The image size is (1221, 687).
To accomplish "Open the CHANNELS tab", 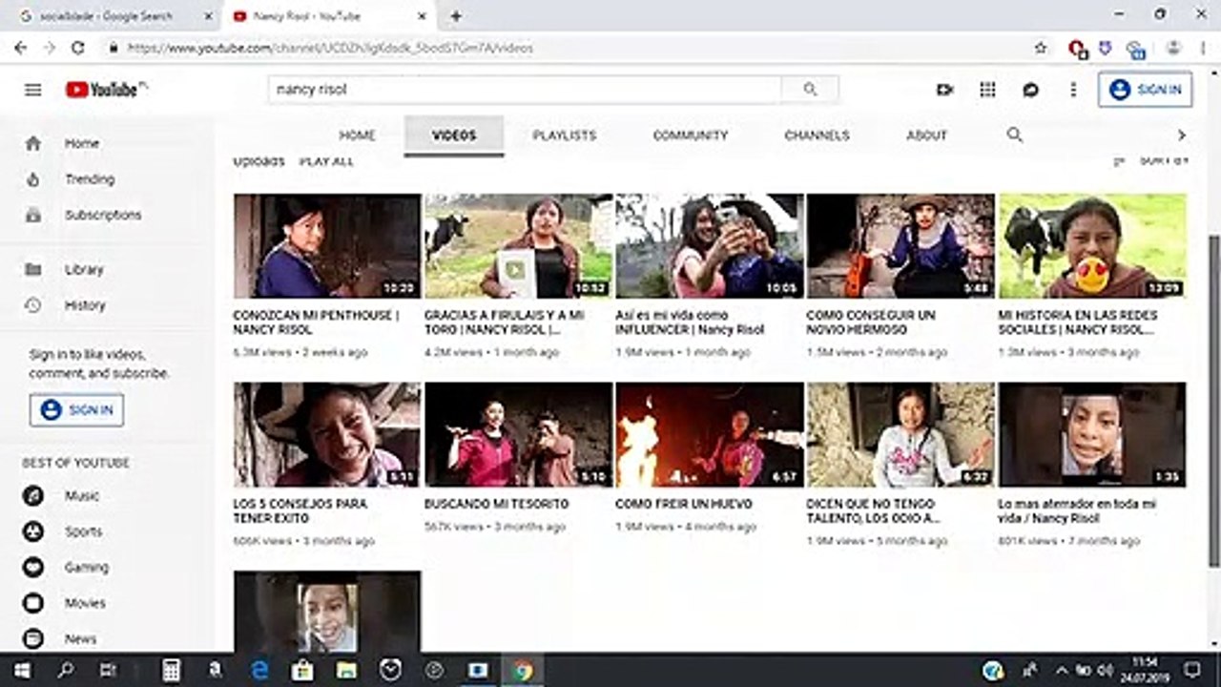I will pos(817,135).
